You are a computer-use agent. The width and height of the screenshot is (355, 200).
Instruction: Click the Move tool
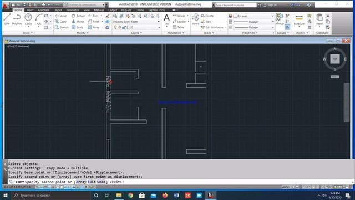coord(60,16)
